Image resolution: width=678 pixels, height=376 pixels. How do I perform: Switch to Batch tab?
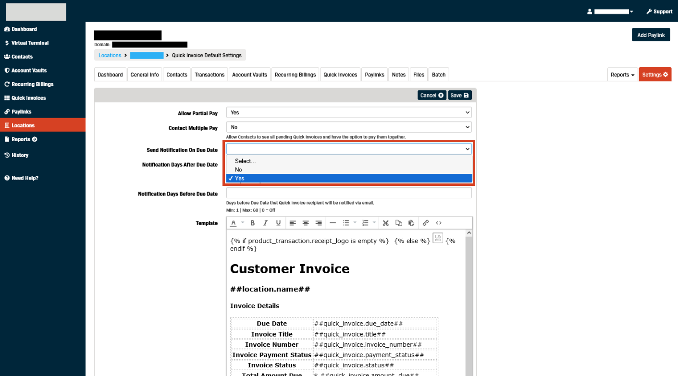(x=439, y=74)
